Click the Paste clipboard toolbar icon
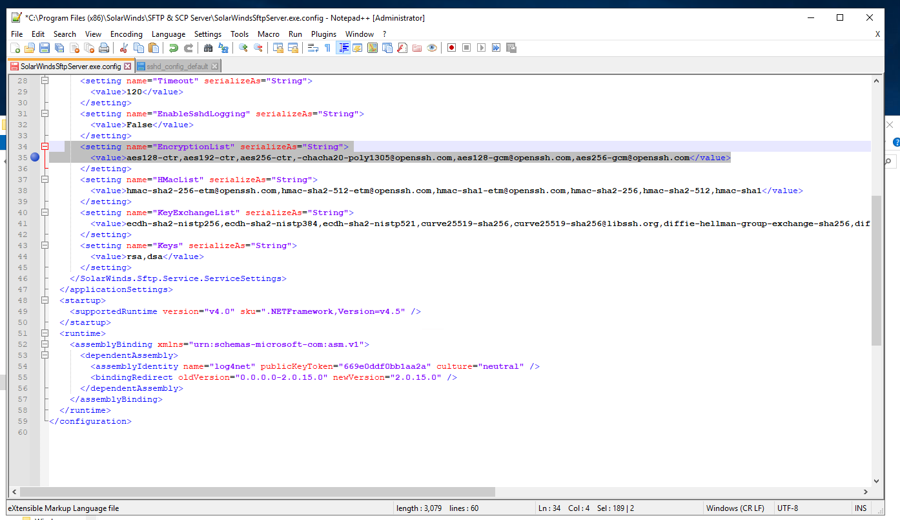 (x=153, y=48)
